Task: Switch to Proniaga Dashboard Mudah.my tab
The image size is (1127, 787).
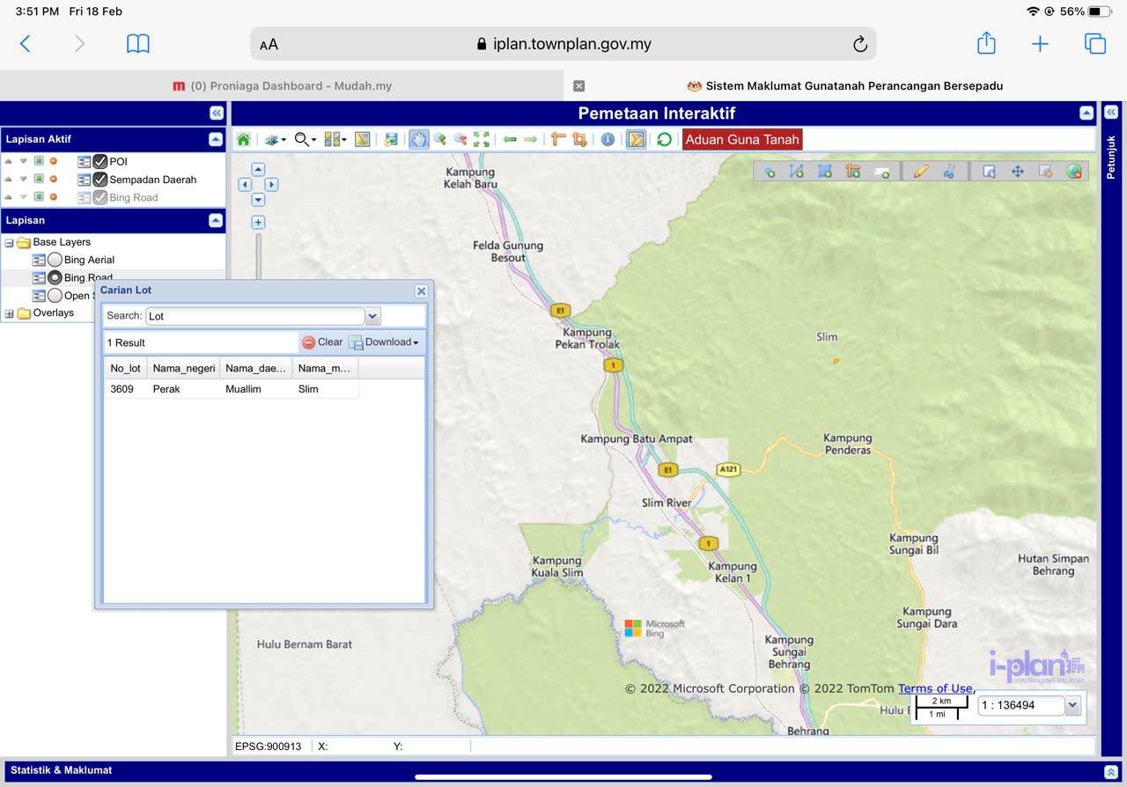Action: coord(282,86)
